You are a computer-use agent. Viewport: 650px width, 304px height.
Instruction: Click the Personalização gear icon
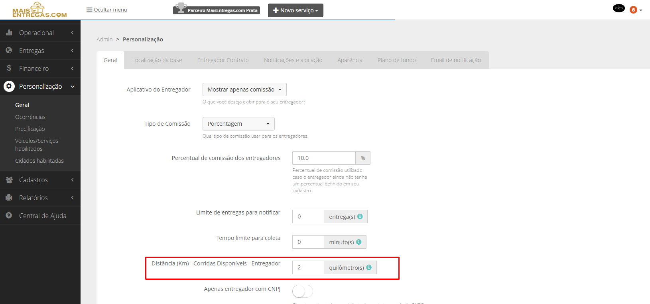pyautogui.click(x=9, y=86)
